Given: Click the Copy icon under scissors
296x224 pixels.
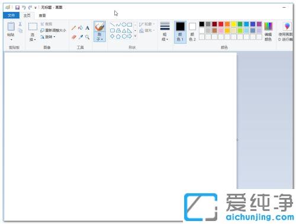Looking at the screenshot, I should (x=20, y=31).
